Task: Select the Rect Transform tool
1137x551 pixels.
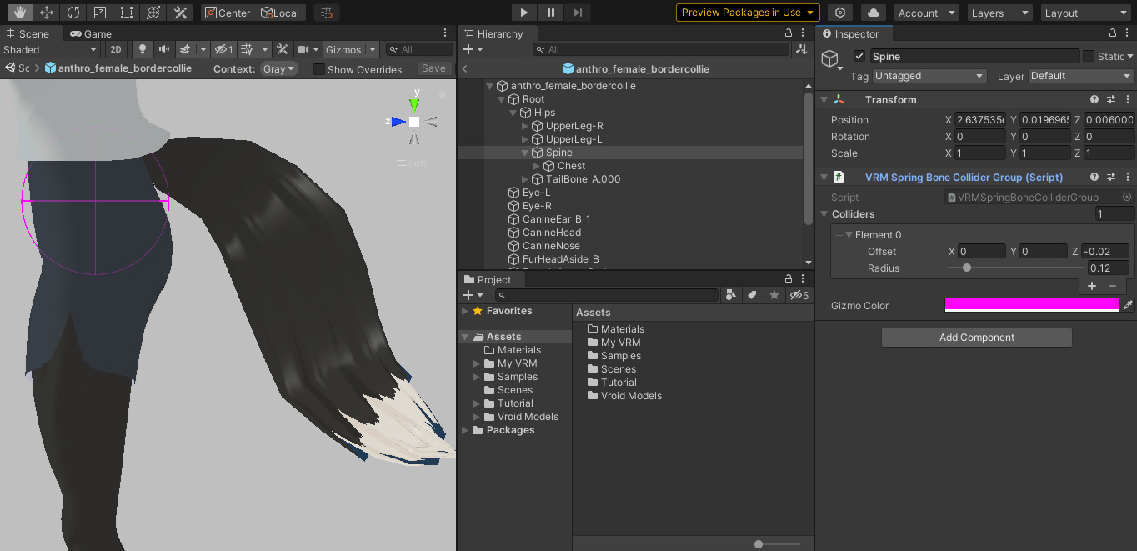Action: [x=126, y=12]
